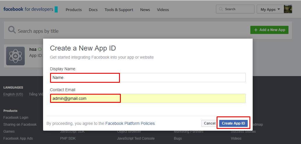Open Bugs footer link
Viewport: 301px width, 144px height.
click(178, 138)
